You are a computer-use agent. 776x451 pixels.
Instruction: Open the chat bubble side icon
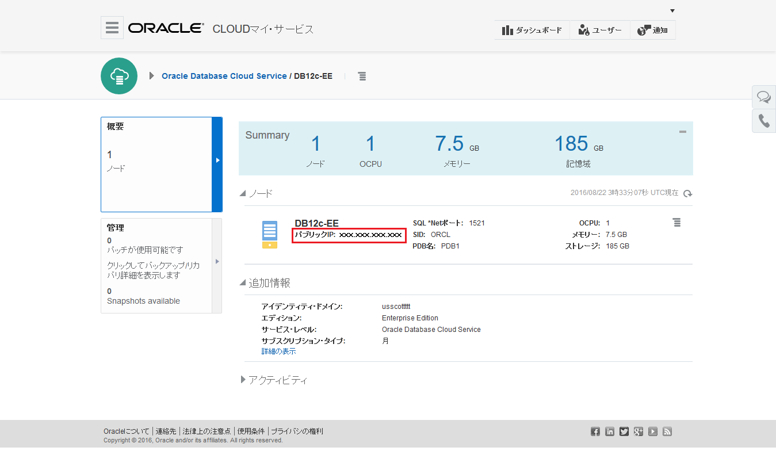(x=764, y=97)
